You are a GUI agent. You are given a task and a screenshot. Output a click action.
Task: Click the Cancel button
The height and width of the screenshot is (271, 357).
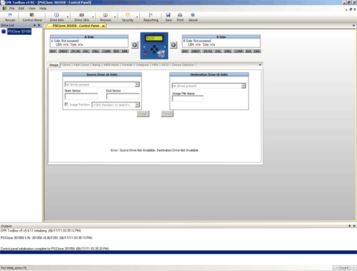pos(167,114)
